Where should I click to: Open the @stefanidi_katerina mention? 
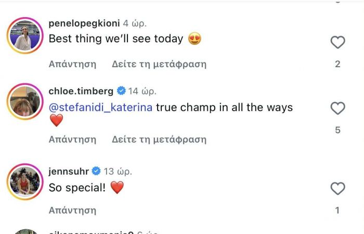point(100,107)
